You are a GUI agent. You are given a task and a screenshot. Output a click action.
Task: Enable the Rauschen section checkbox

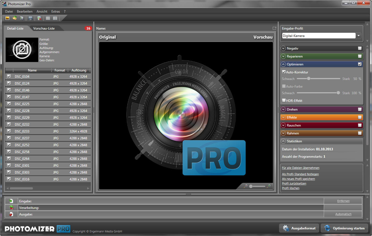click(x=360, y=125)
